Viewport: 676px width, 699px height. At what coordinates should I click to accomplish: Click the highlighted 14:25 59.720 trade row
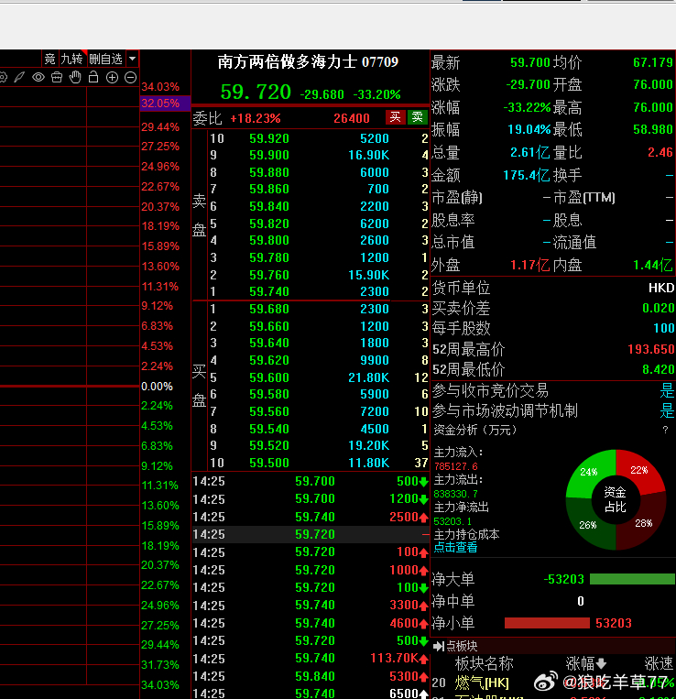(311, 534)
